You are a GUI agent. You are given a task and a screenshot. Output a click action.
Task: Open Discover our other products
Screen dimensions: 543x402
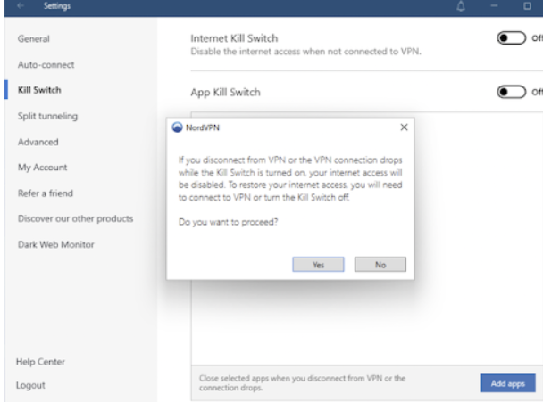(76, 218)
